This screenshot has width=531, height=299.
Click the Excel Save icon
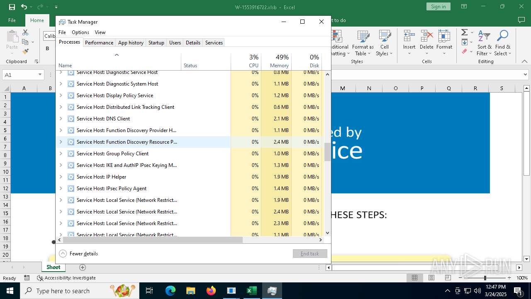[12, 7]
